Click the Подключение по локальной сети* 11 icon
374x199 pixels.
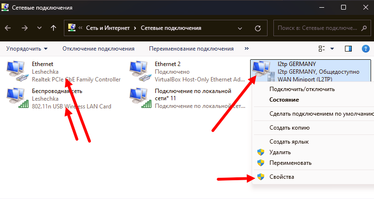coord(140,97)
